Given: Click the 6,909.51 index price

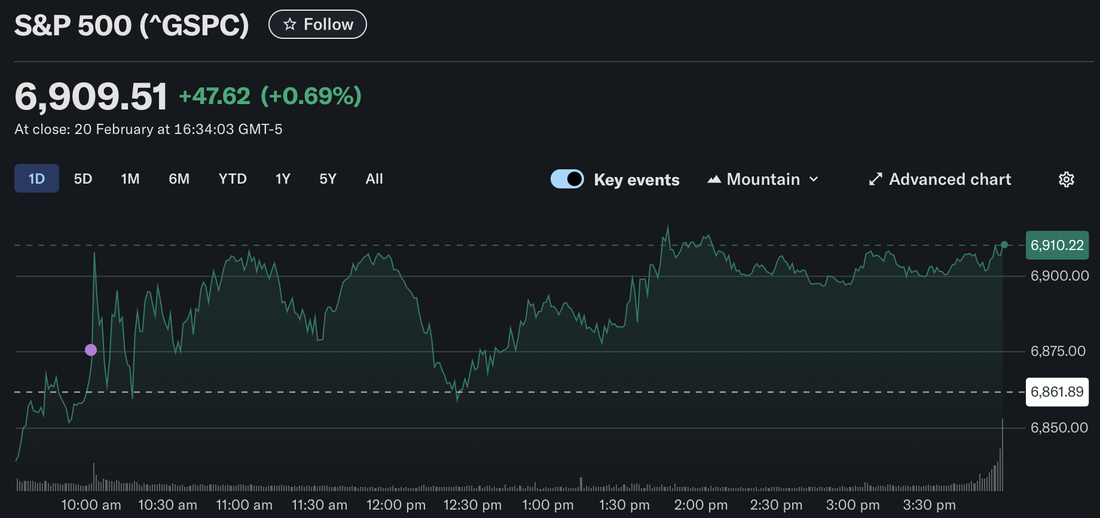Looking at the screenshot, I should pyautogui.click(x=91, y=96).
